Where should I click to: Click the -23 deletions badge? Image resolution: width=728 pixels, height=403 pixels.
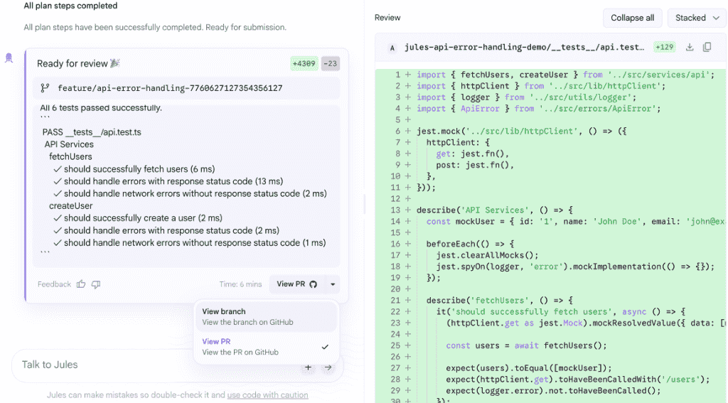pos(330,63)
